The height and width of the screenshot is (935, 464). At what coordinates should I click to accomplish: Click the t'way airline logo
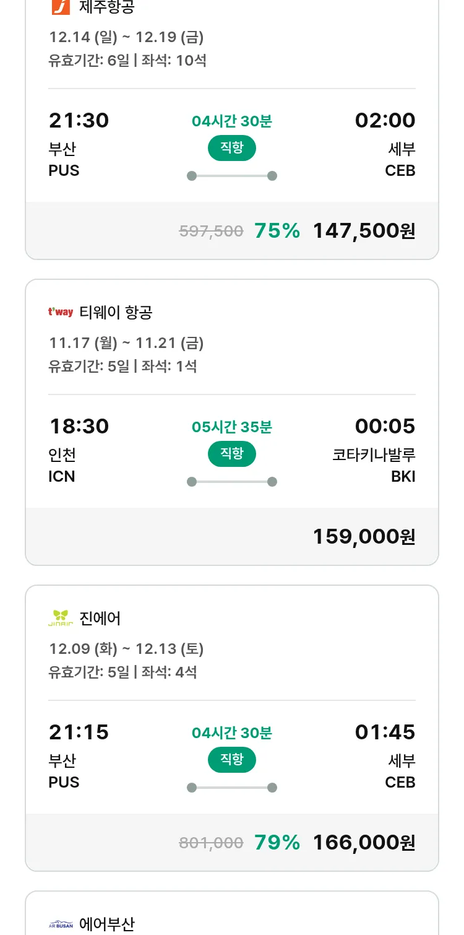[61, 312]
